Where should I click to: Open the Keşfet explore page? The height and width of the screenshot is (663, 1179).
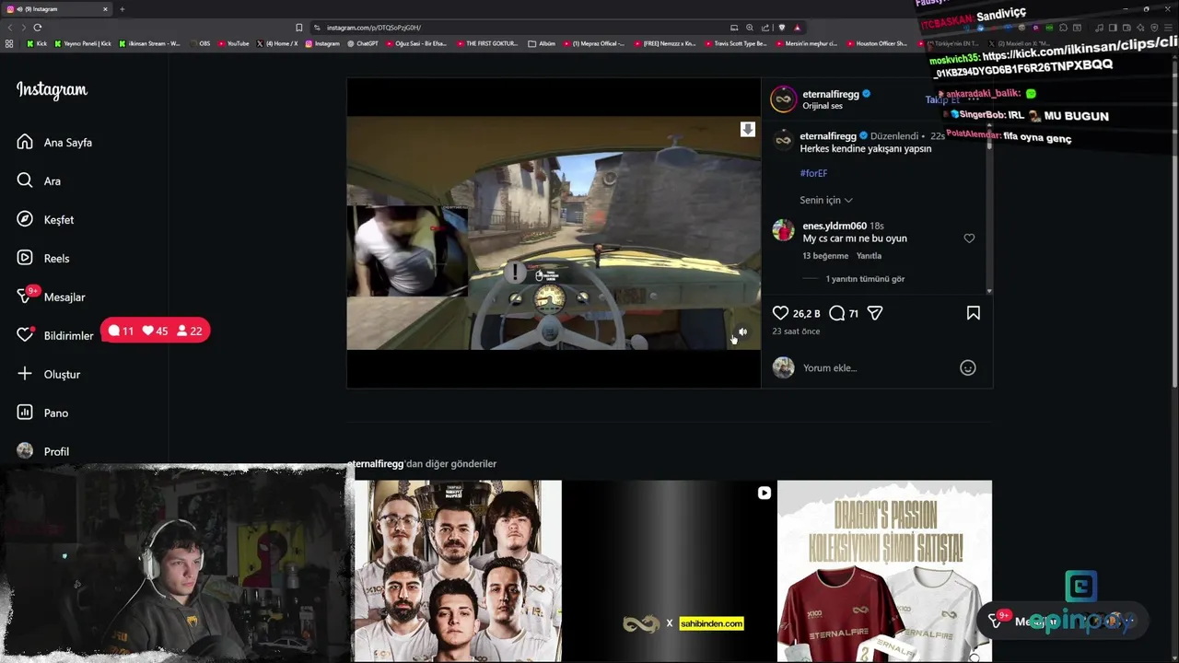pyautogui.click(x=45, y=219)
